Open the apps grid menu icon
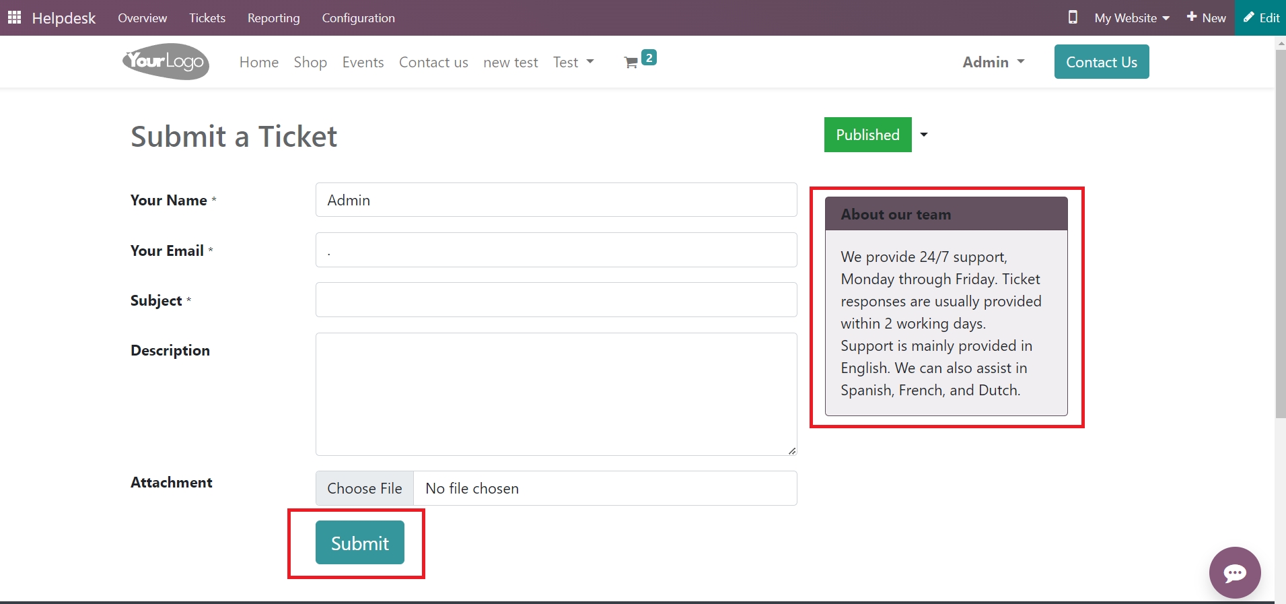This screenshot has width=1286, height=604. tap(14, 18)
